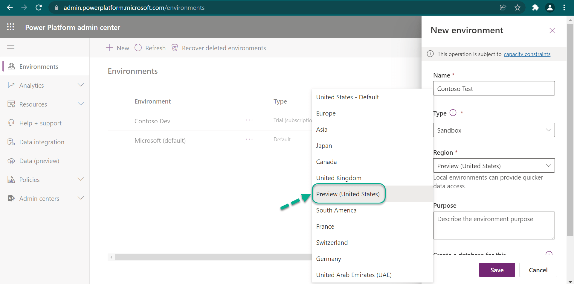Select Germany from the region list
Viewport: 574px width, 284px height.
(x=372, y=259)
